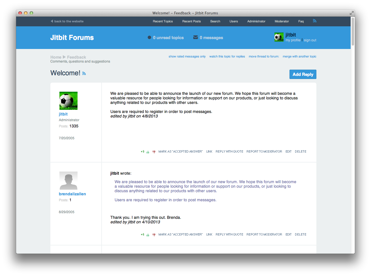Open 'my profile' link
Screen dimensions: 371x276
pos(293,40)
